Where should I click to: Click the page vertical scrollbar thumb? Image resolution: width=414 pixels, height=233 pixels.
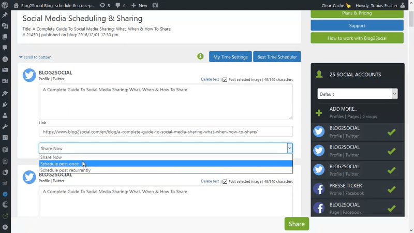click(411, 19)
